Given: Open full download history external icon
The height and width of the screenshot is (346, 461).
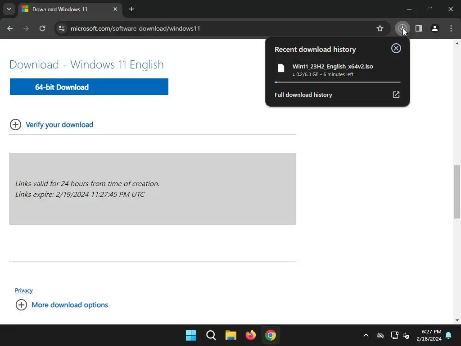Looking at the screenshot, I should tap(396, 95).
